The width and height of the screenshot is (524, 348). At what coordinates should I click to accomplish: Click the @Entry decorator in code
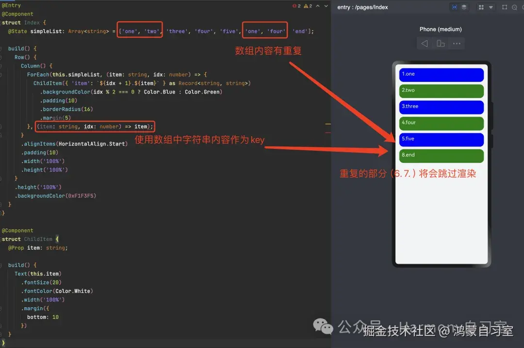pyautogui.click(x=11, y=5)
